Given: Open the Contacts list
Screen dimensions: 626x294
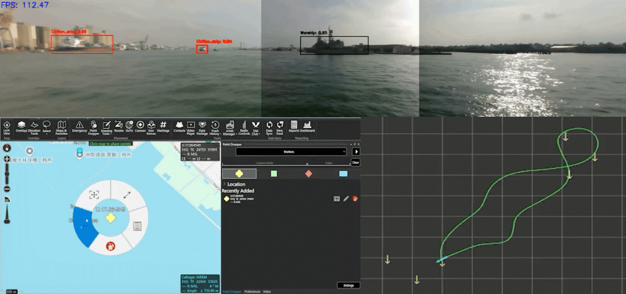Looking at the screenshot, I should [x=179, y=126].
